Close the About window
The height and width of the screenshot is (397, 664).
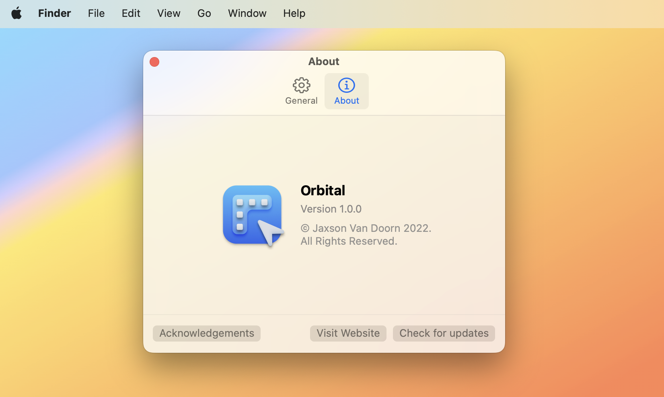pyautogui.click(x=154, y=62)
